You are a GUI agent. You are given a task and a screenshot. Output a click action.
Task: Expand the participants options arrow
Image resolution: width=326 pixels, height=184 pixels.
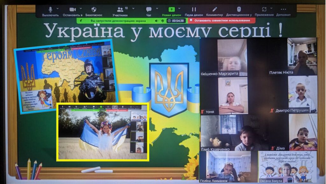click(x=133, y=9)
